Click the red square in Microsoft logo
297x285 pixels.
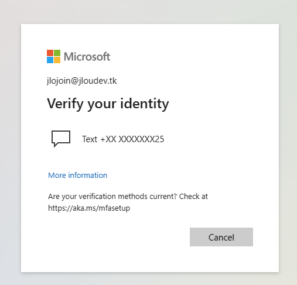50,53
